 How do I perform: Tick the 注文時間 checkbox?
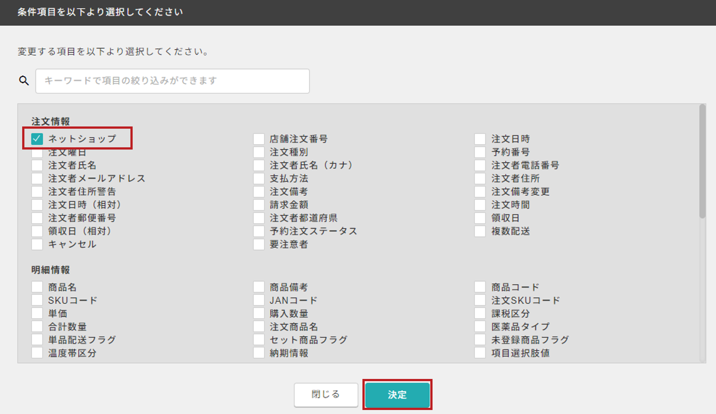click(x=480, y=205)
